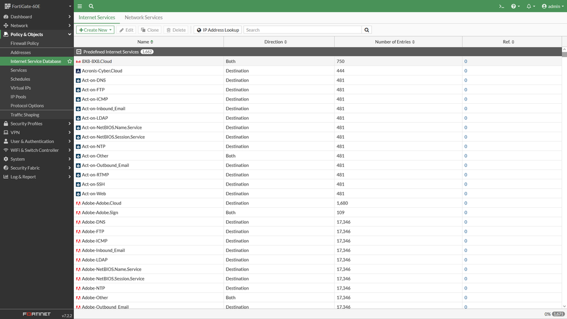
Task: Expand the System menu chevron
Action: click(69, 159)
